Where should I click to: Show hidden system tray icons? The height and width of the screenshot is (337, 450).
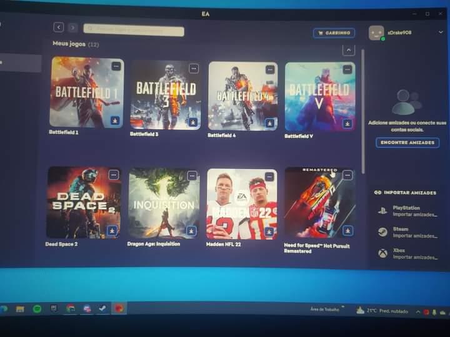[418, 312]
